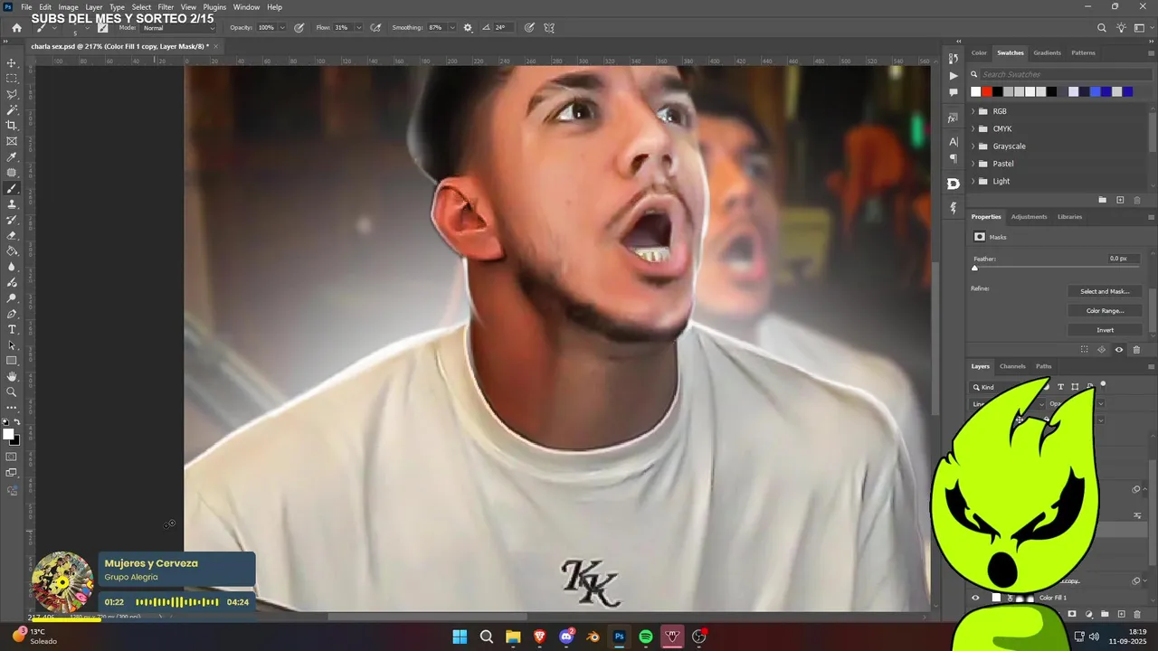
Task: Click the Select and Mask button
Action: click(1105, 291)
